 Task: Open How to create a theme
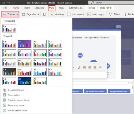click(17, 111)
